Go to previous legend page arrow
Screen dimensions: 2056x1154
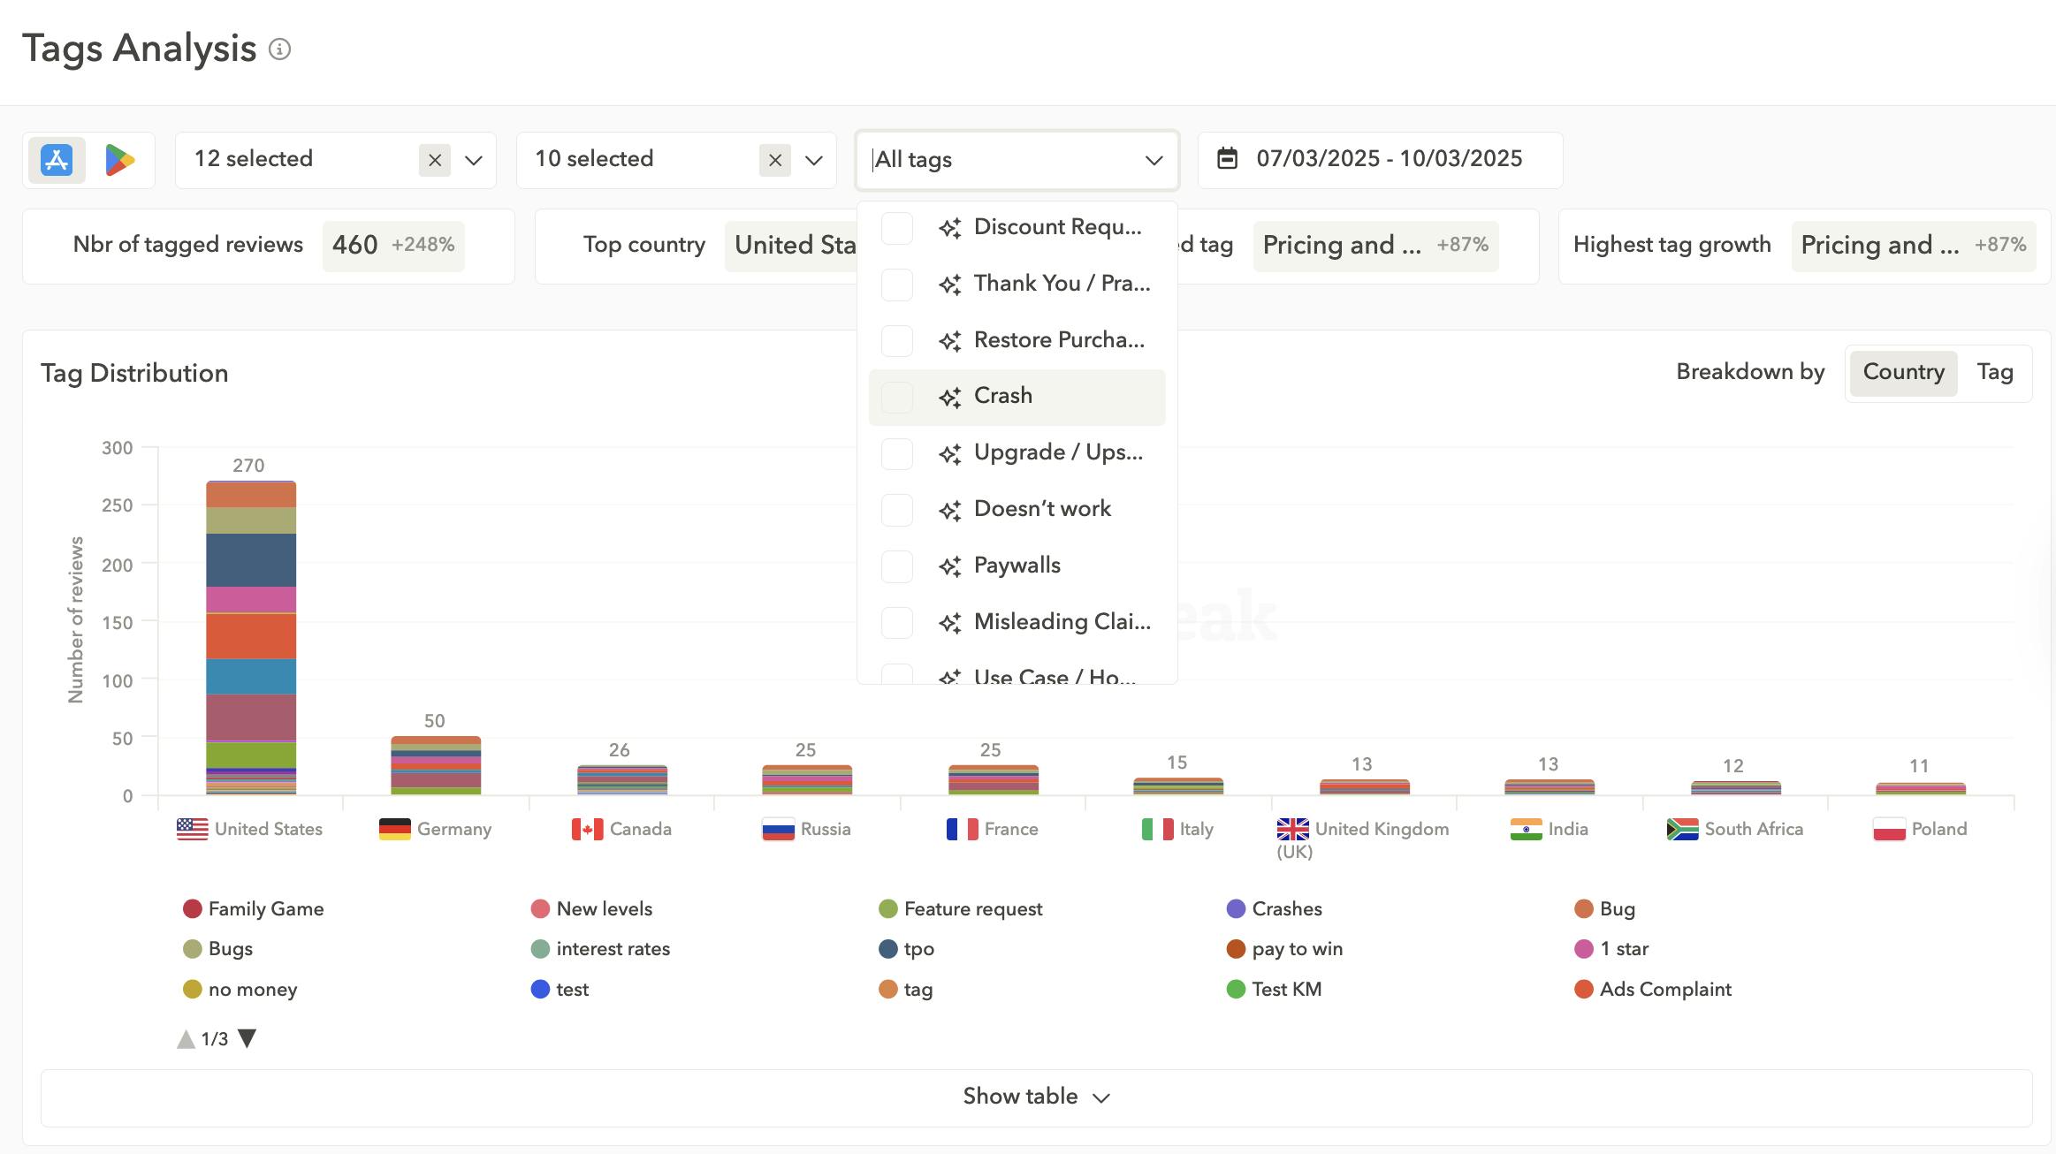pos(186,1039)
